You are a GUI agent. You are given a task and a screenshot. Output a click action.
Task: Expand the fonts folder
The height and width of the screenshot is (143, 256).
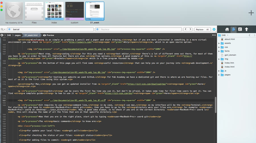pyautogui.click(x=219, y=51)
